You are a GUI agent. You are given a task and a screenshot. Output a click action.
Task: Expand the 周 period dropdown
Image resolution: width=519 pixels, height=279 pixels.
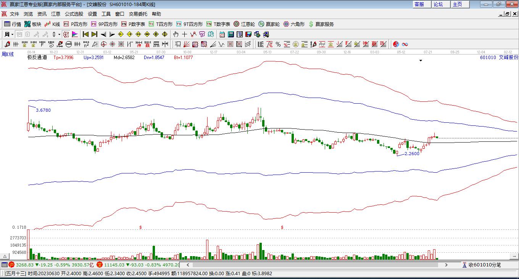click(12, 34)
